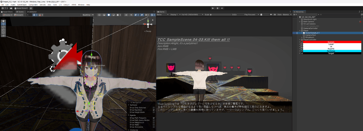Collapse the Surfaces section in AI Navigation

128,105
